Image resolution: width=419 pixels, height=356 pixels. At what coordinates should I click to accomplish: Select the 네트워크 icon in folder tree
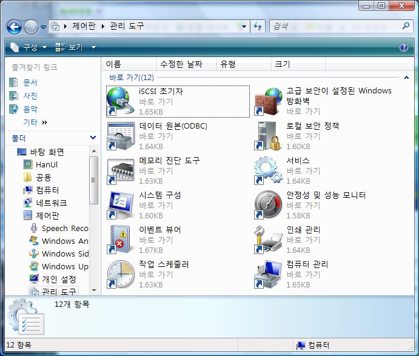click(28, 203)
